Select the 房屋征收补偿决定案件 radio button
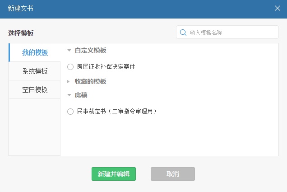 70,67
